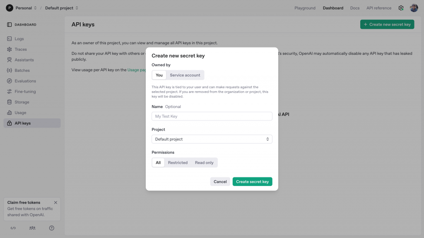Open the Default project dropdown in dialog
This screenshot has width=424, height=238.
coord(212,139)
